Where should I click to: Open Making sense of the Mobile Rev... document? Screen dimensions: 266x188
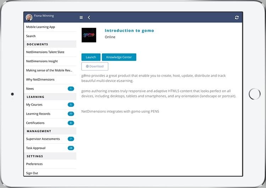tap(50, 70)
